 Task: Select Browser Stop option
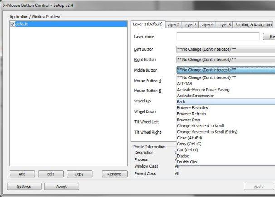226,120
